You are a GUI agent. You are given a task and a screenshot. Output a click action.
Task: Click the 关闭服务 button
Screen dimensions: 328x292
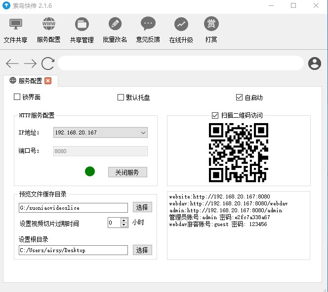(x=127, y=172)
